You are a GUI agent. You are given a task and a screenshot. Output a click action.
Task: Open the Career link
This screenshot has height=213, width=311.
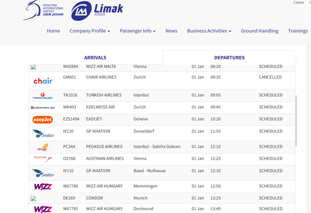299,2
